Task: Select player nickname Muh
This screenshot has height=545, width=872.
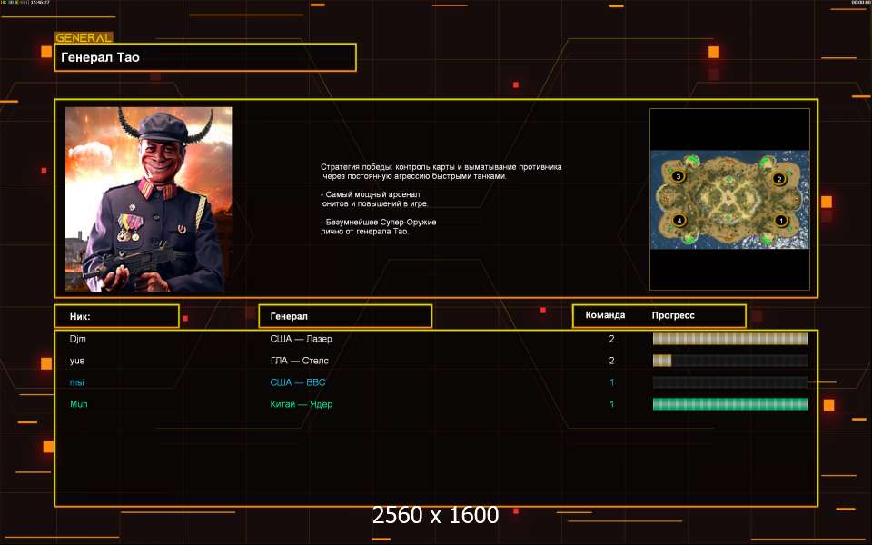Action: pyautogui.click(x=78, y=404)
